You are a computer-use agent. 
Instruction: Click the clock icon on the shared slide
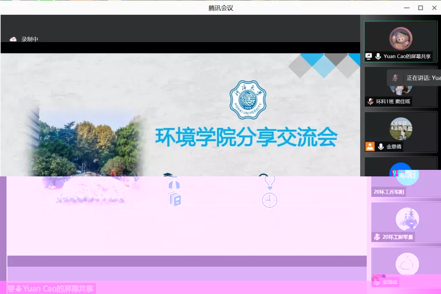[x=269, y=200]
